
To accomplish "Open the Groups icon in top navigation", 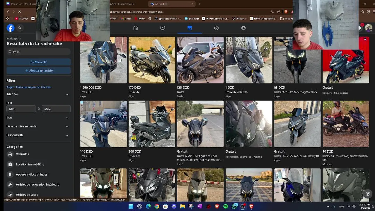I will [x=217, y=28].
